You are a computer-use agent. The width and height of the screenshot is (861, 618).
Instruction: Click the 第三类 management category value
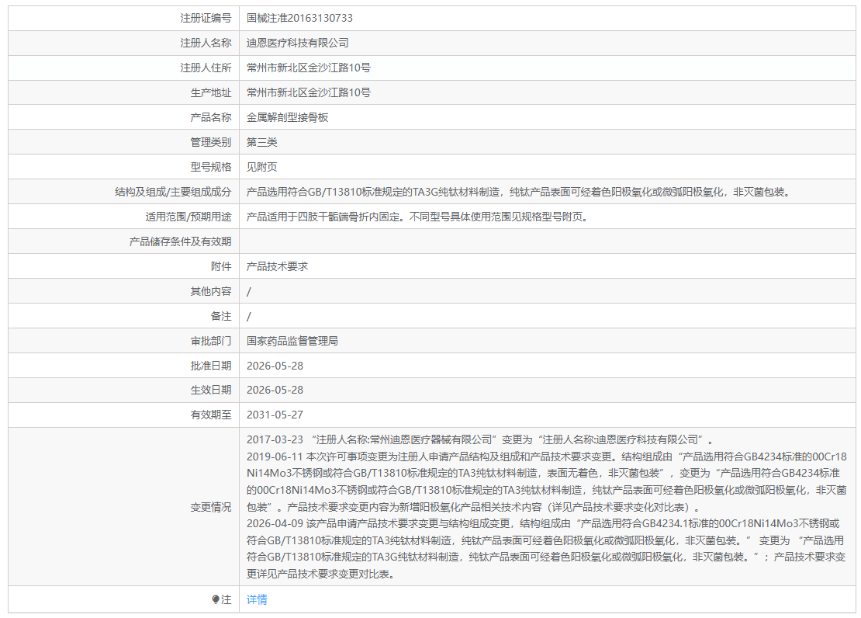click(262, 142)
